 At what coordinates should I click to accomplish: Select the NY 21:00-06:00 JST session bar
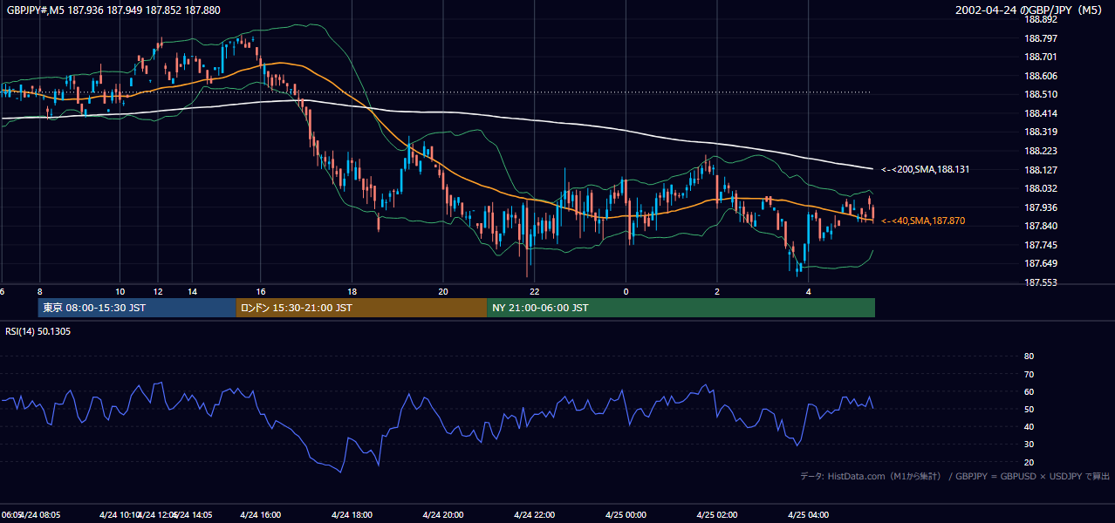click(x=681, y=308)
